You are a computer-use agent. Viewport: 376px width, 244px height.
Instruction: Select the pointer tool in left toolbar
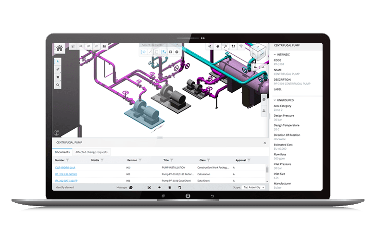[58, 61]
